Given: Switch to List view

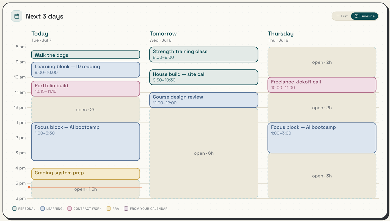Looking at the screenshot, I should point(342,16).
